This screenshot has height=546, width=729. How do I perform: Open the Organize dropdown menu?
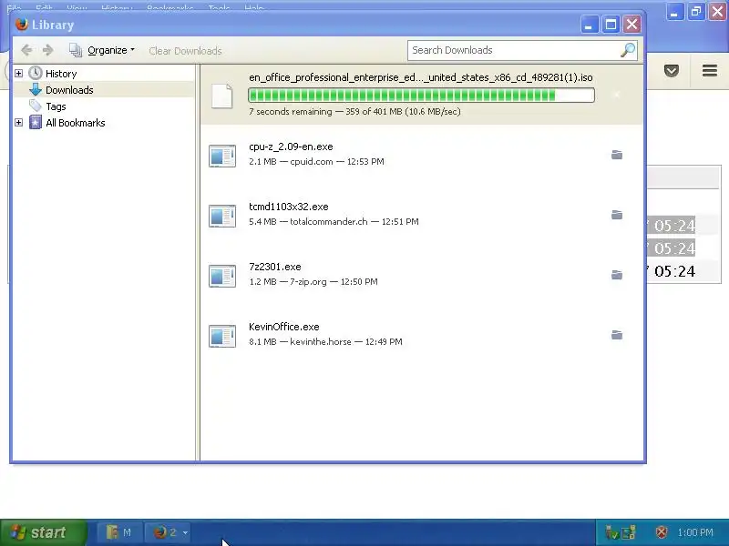pos(102,50)
